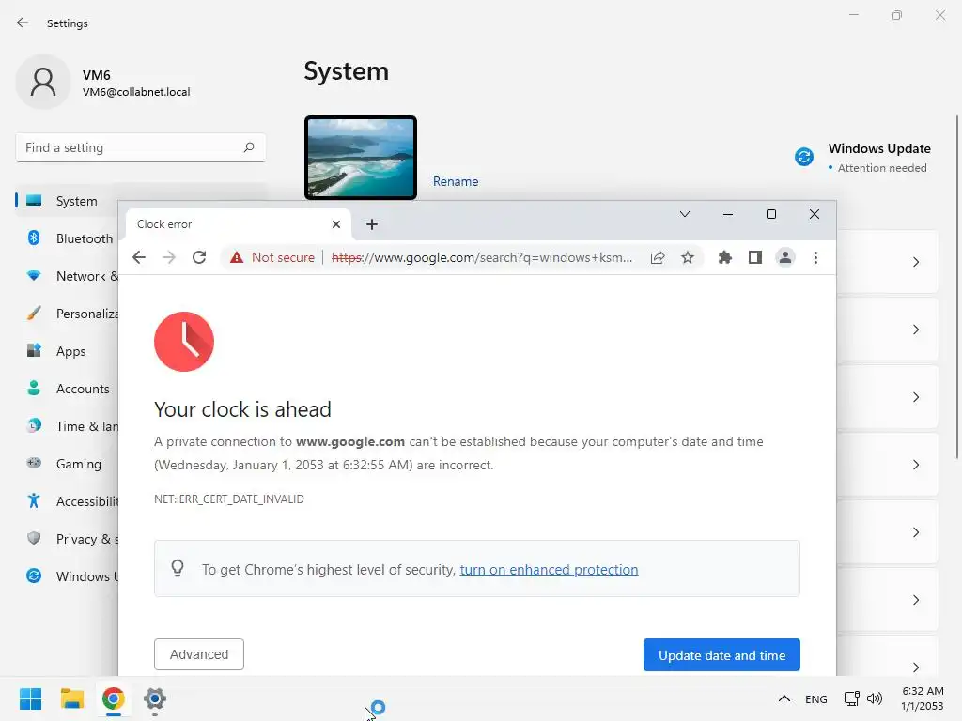Open File Explorer from taskbar
The width and height of the screenshot is (962, 721).
[71, 698]
